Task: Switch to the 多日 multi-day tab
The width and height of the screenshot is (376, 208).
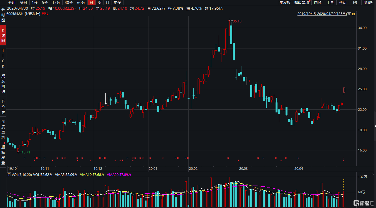Action: tap(23, 2)
